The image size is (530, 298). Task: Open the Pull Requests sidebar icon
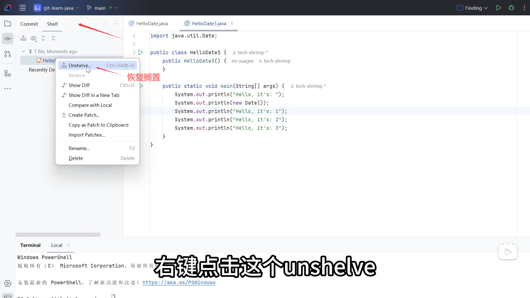coord(8,54)
